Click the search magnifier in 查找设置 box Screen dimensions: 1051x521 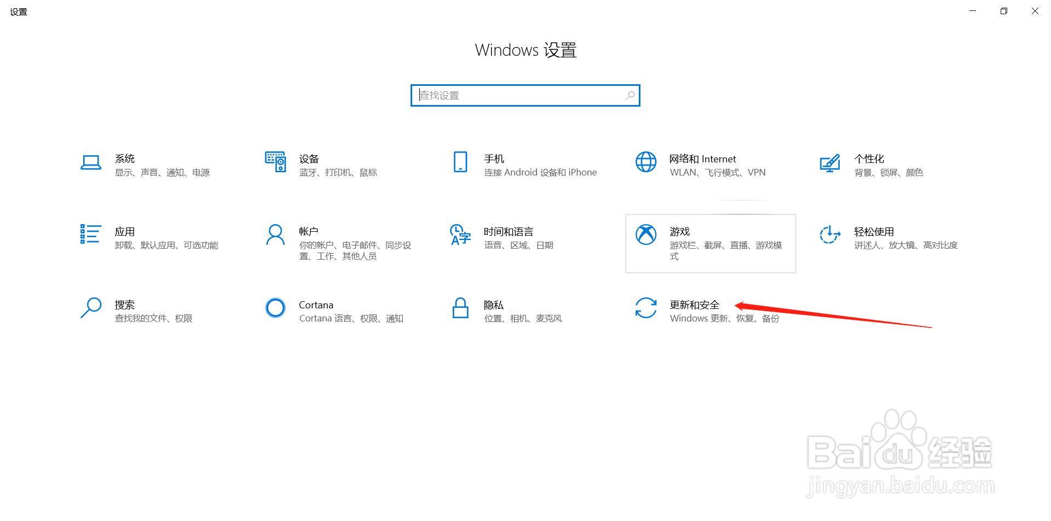pyautogui.click(x=630, y=95)
